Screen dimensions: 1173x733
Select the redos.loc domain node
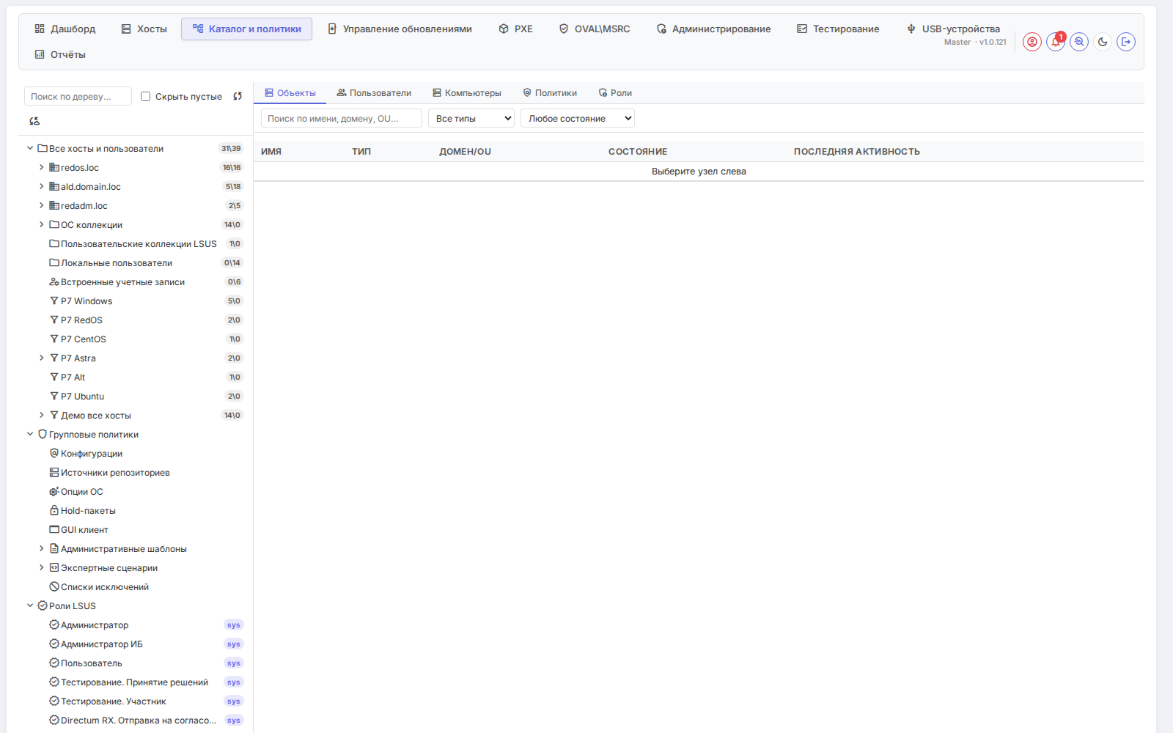click(79, 168)
